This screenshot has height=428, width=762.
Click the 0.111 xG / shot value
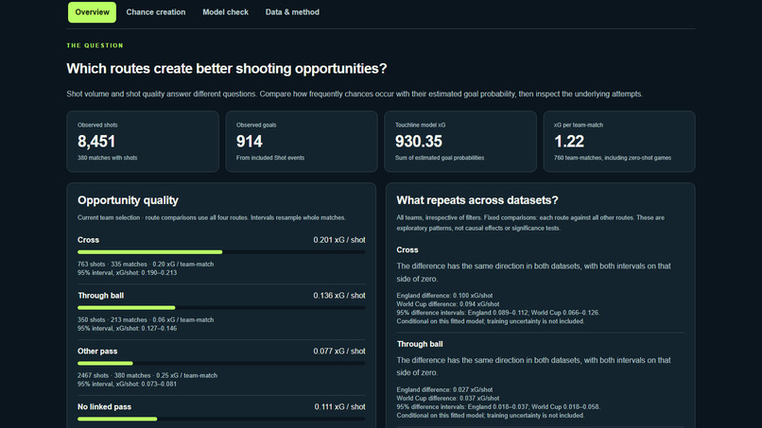339,406
